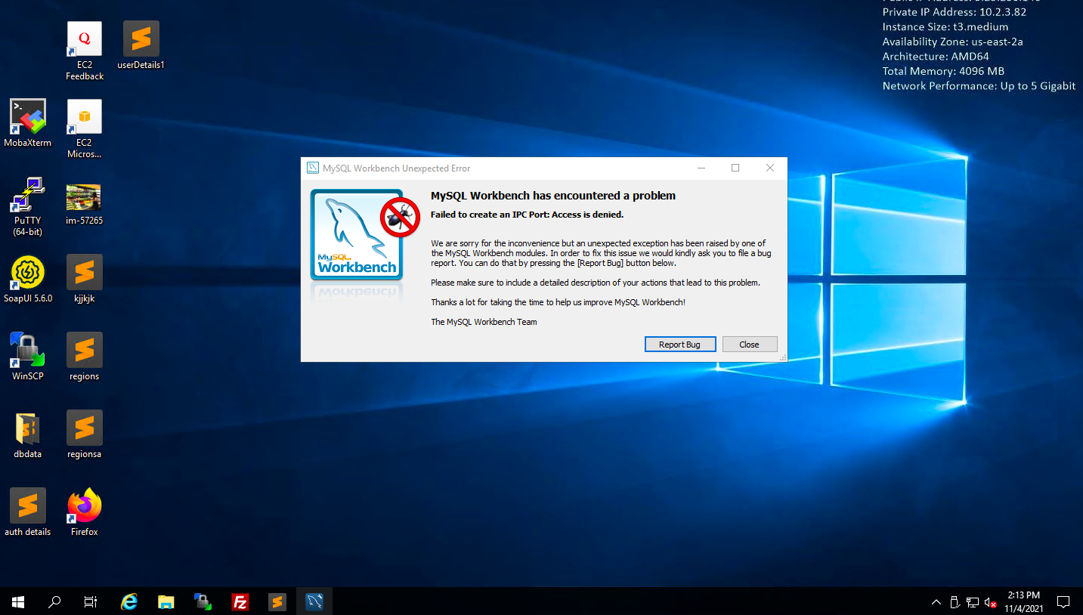Show hidden system tray icons
This screenshot has width=1083, height=615.
click(x=936, y=602)
